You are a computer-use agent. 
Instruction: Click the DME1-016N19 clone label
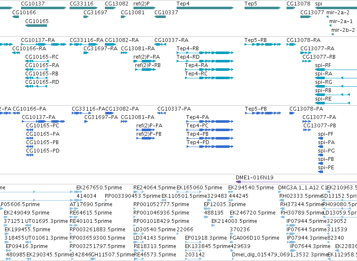pos(255,177)
